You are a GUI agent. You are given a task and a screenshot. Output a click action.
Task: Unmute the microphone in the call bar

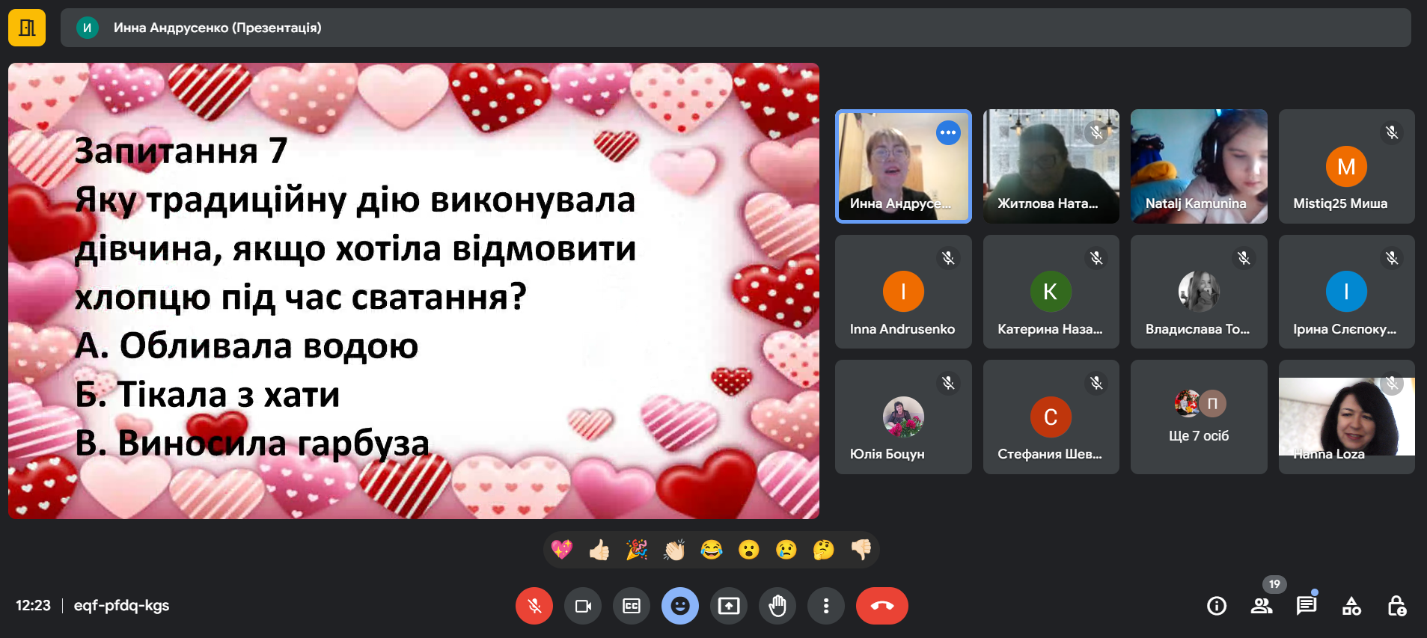(534, 606)
